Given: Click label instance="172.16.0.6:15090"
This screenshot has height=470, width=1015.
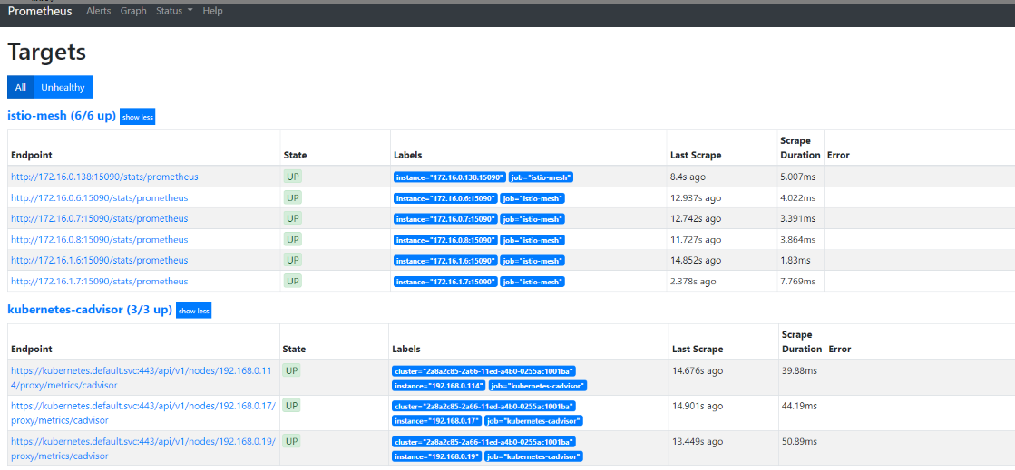Looking at the screenshot, I should (445, 198).
